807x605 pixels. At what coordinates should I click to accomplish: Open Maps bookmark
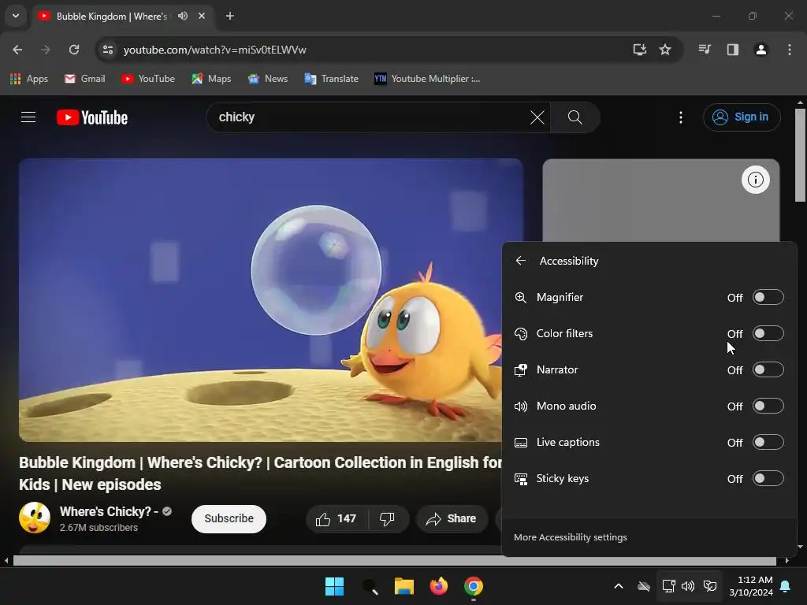[x=211, y=79]
